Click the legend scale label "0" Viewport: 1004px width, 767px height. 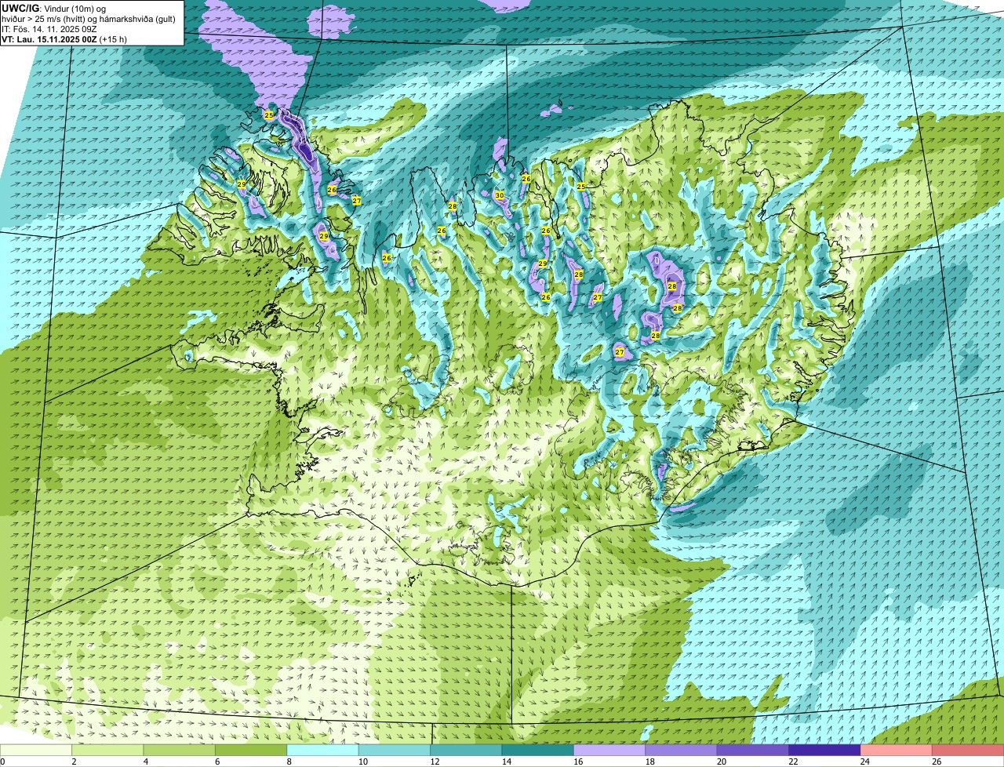click(2, 761)
